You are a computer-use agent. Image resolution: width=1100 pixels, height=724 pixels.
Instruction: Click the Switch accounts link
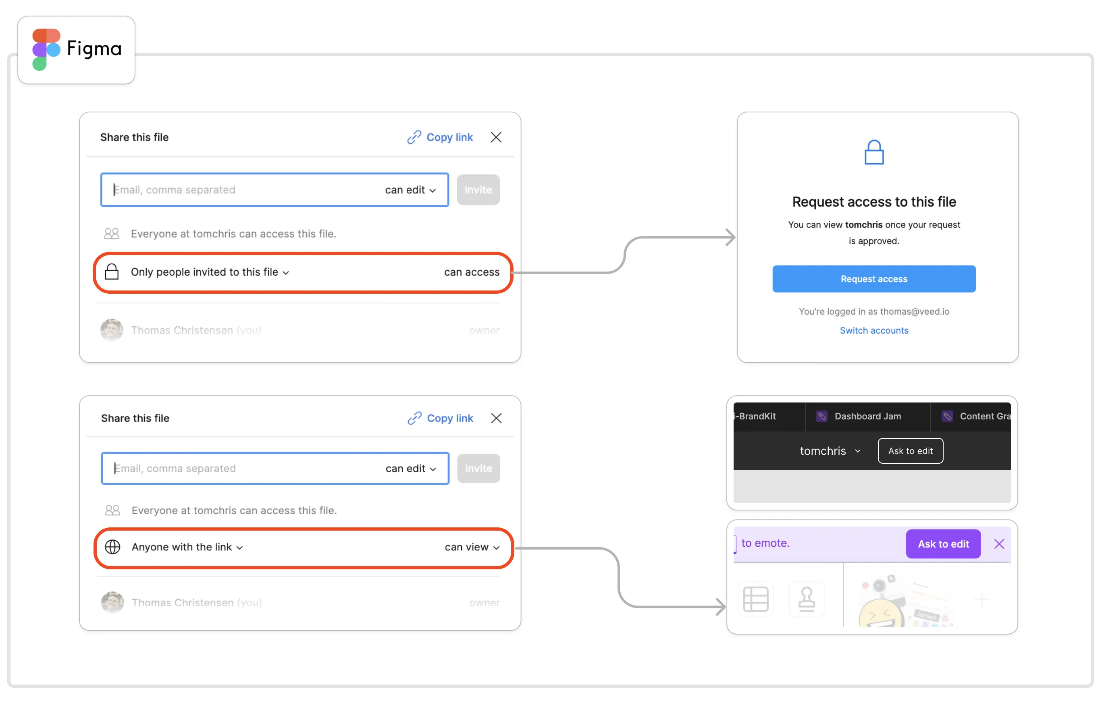(x=873, y=330)
